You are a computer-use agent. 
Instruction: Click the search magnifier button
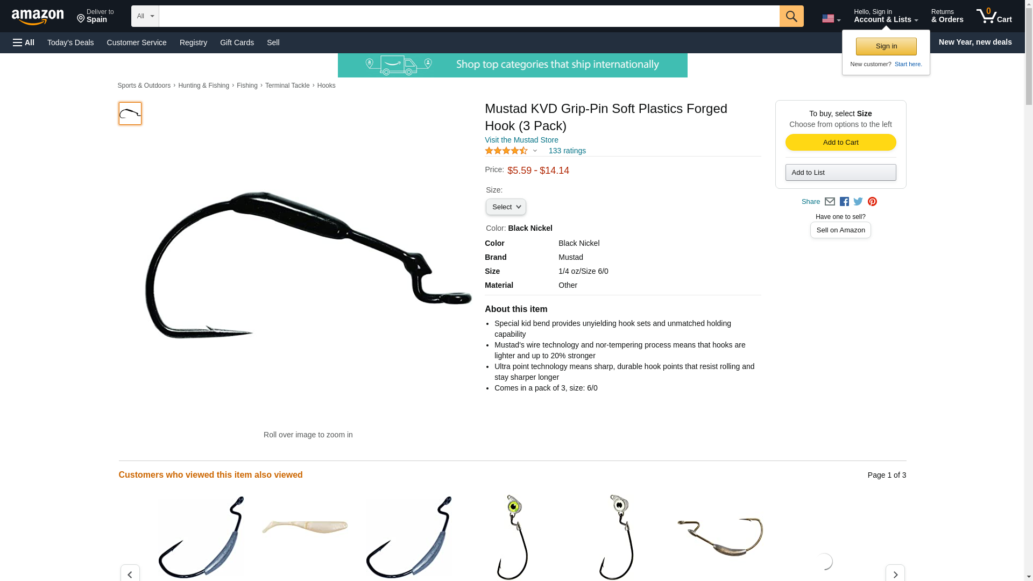coord(791,16)
